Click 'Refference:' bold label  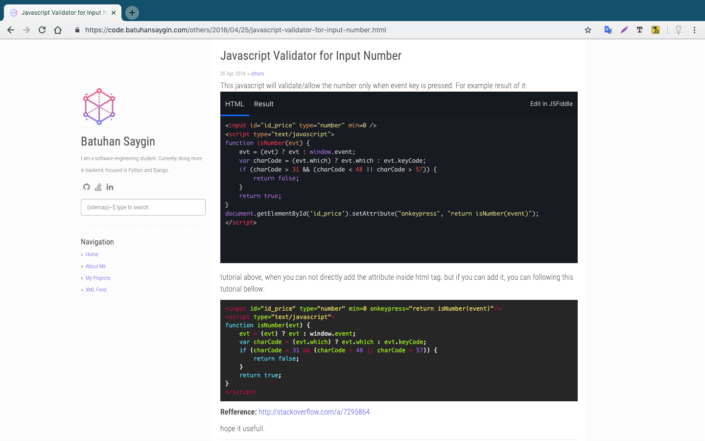point(238,412)
